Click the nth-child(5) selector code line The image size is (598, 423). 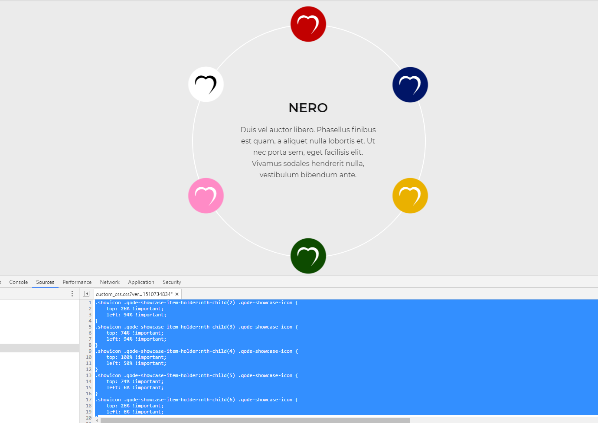[x=196, y=375]
